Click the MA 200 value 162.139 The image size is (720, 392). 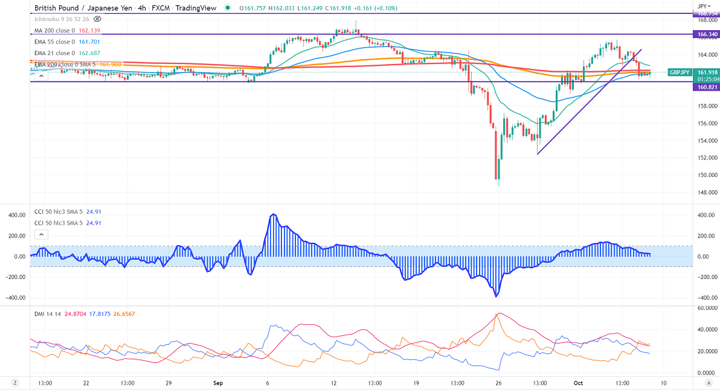tap(89, 30)
